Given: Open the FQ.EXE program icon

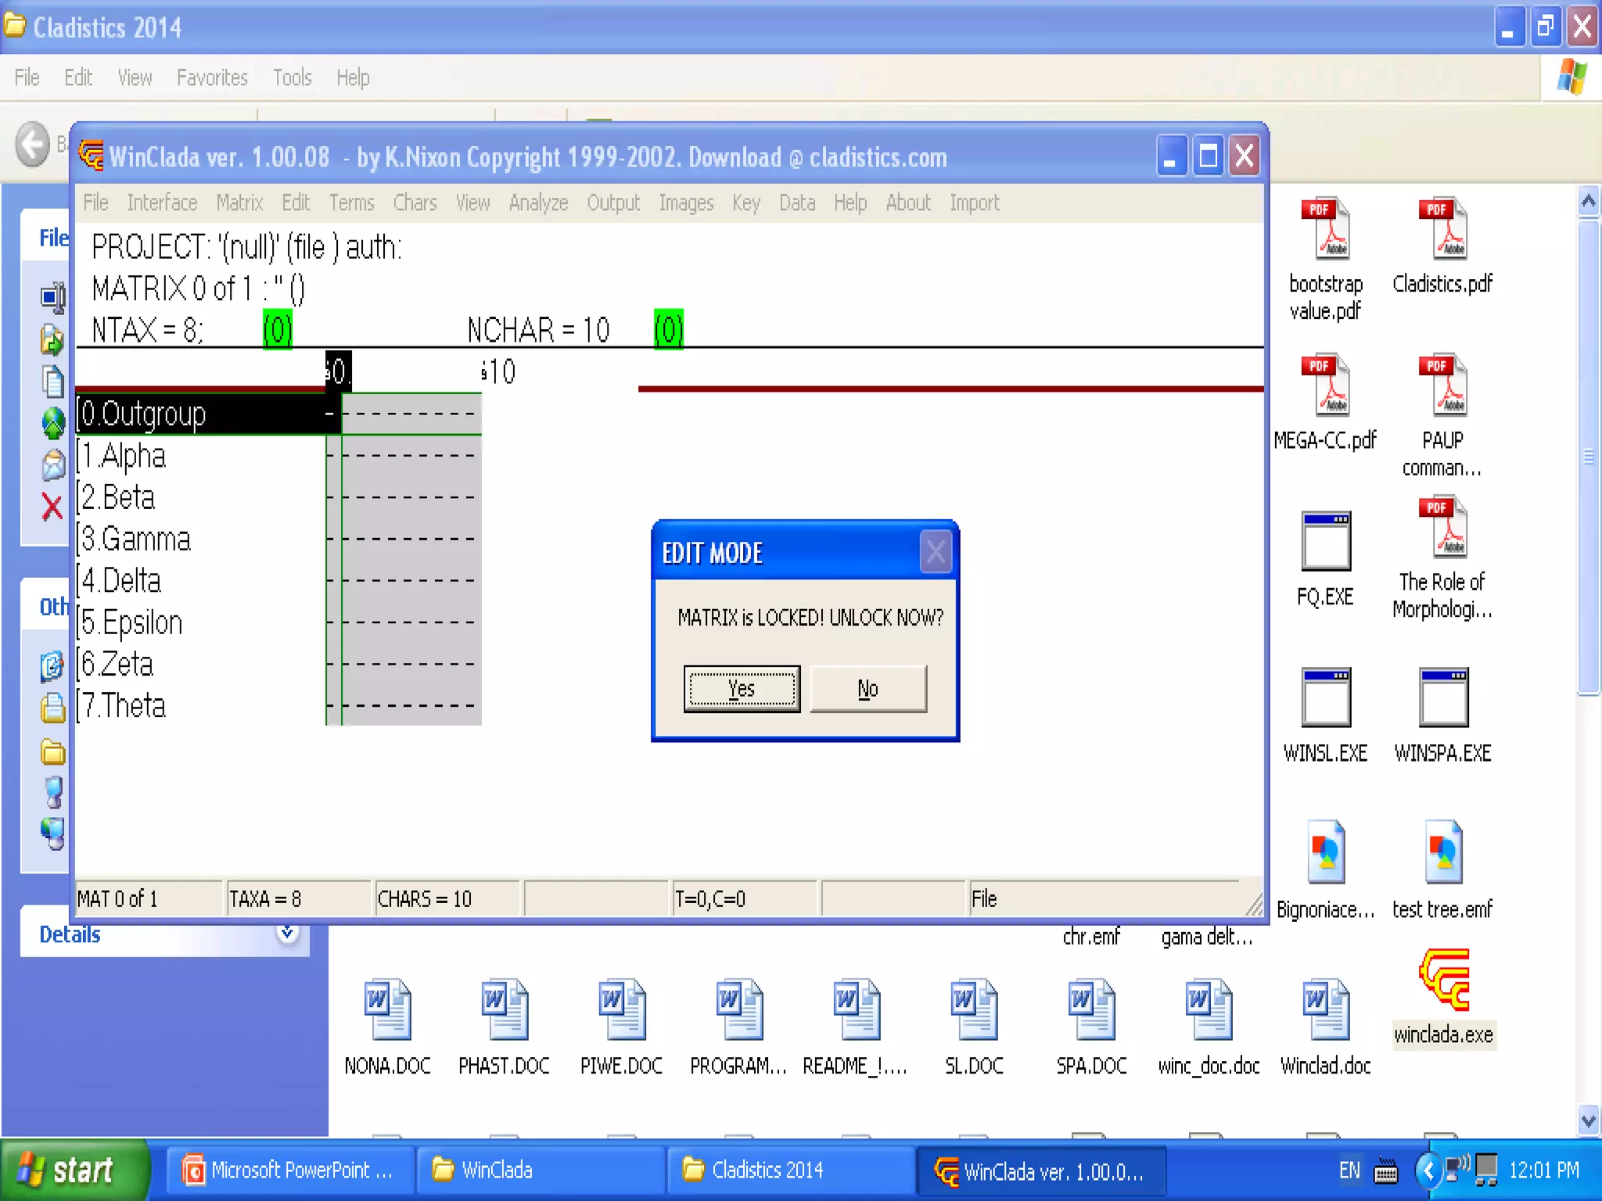Looking at the screenshot, I should point(1325,542).
